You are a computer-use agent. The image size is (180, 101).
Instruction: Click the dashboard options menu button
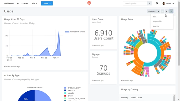click(x=171, y=11)
